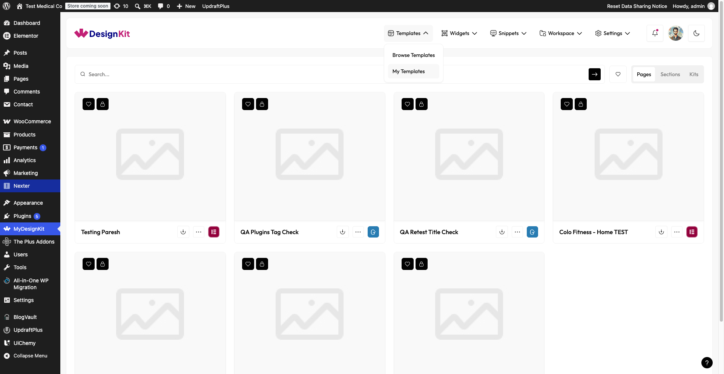The image size is (724, 374).
Task: Open The Plus Addons sidebar item
Action: click(x=30, y=242)
